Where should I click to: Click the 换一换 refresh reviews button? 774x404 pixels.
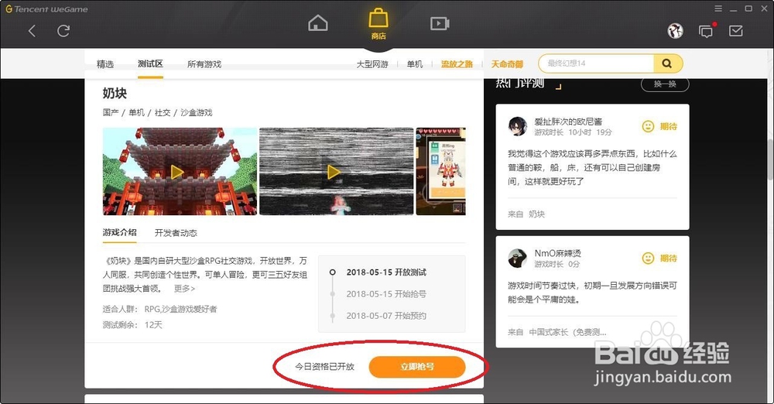tap(665, 84)
